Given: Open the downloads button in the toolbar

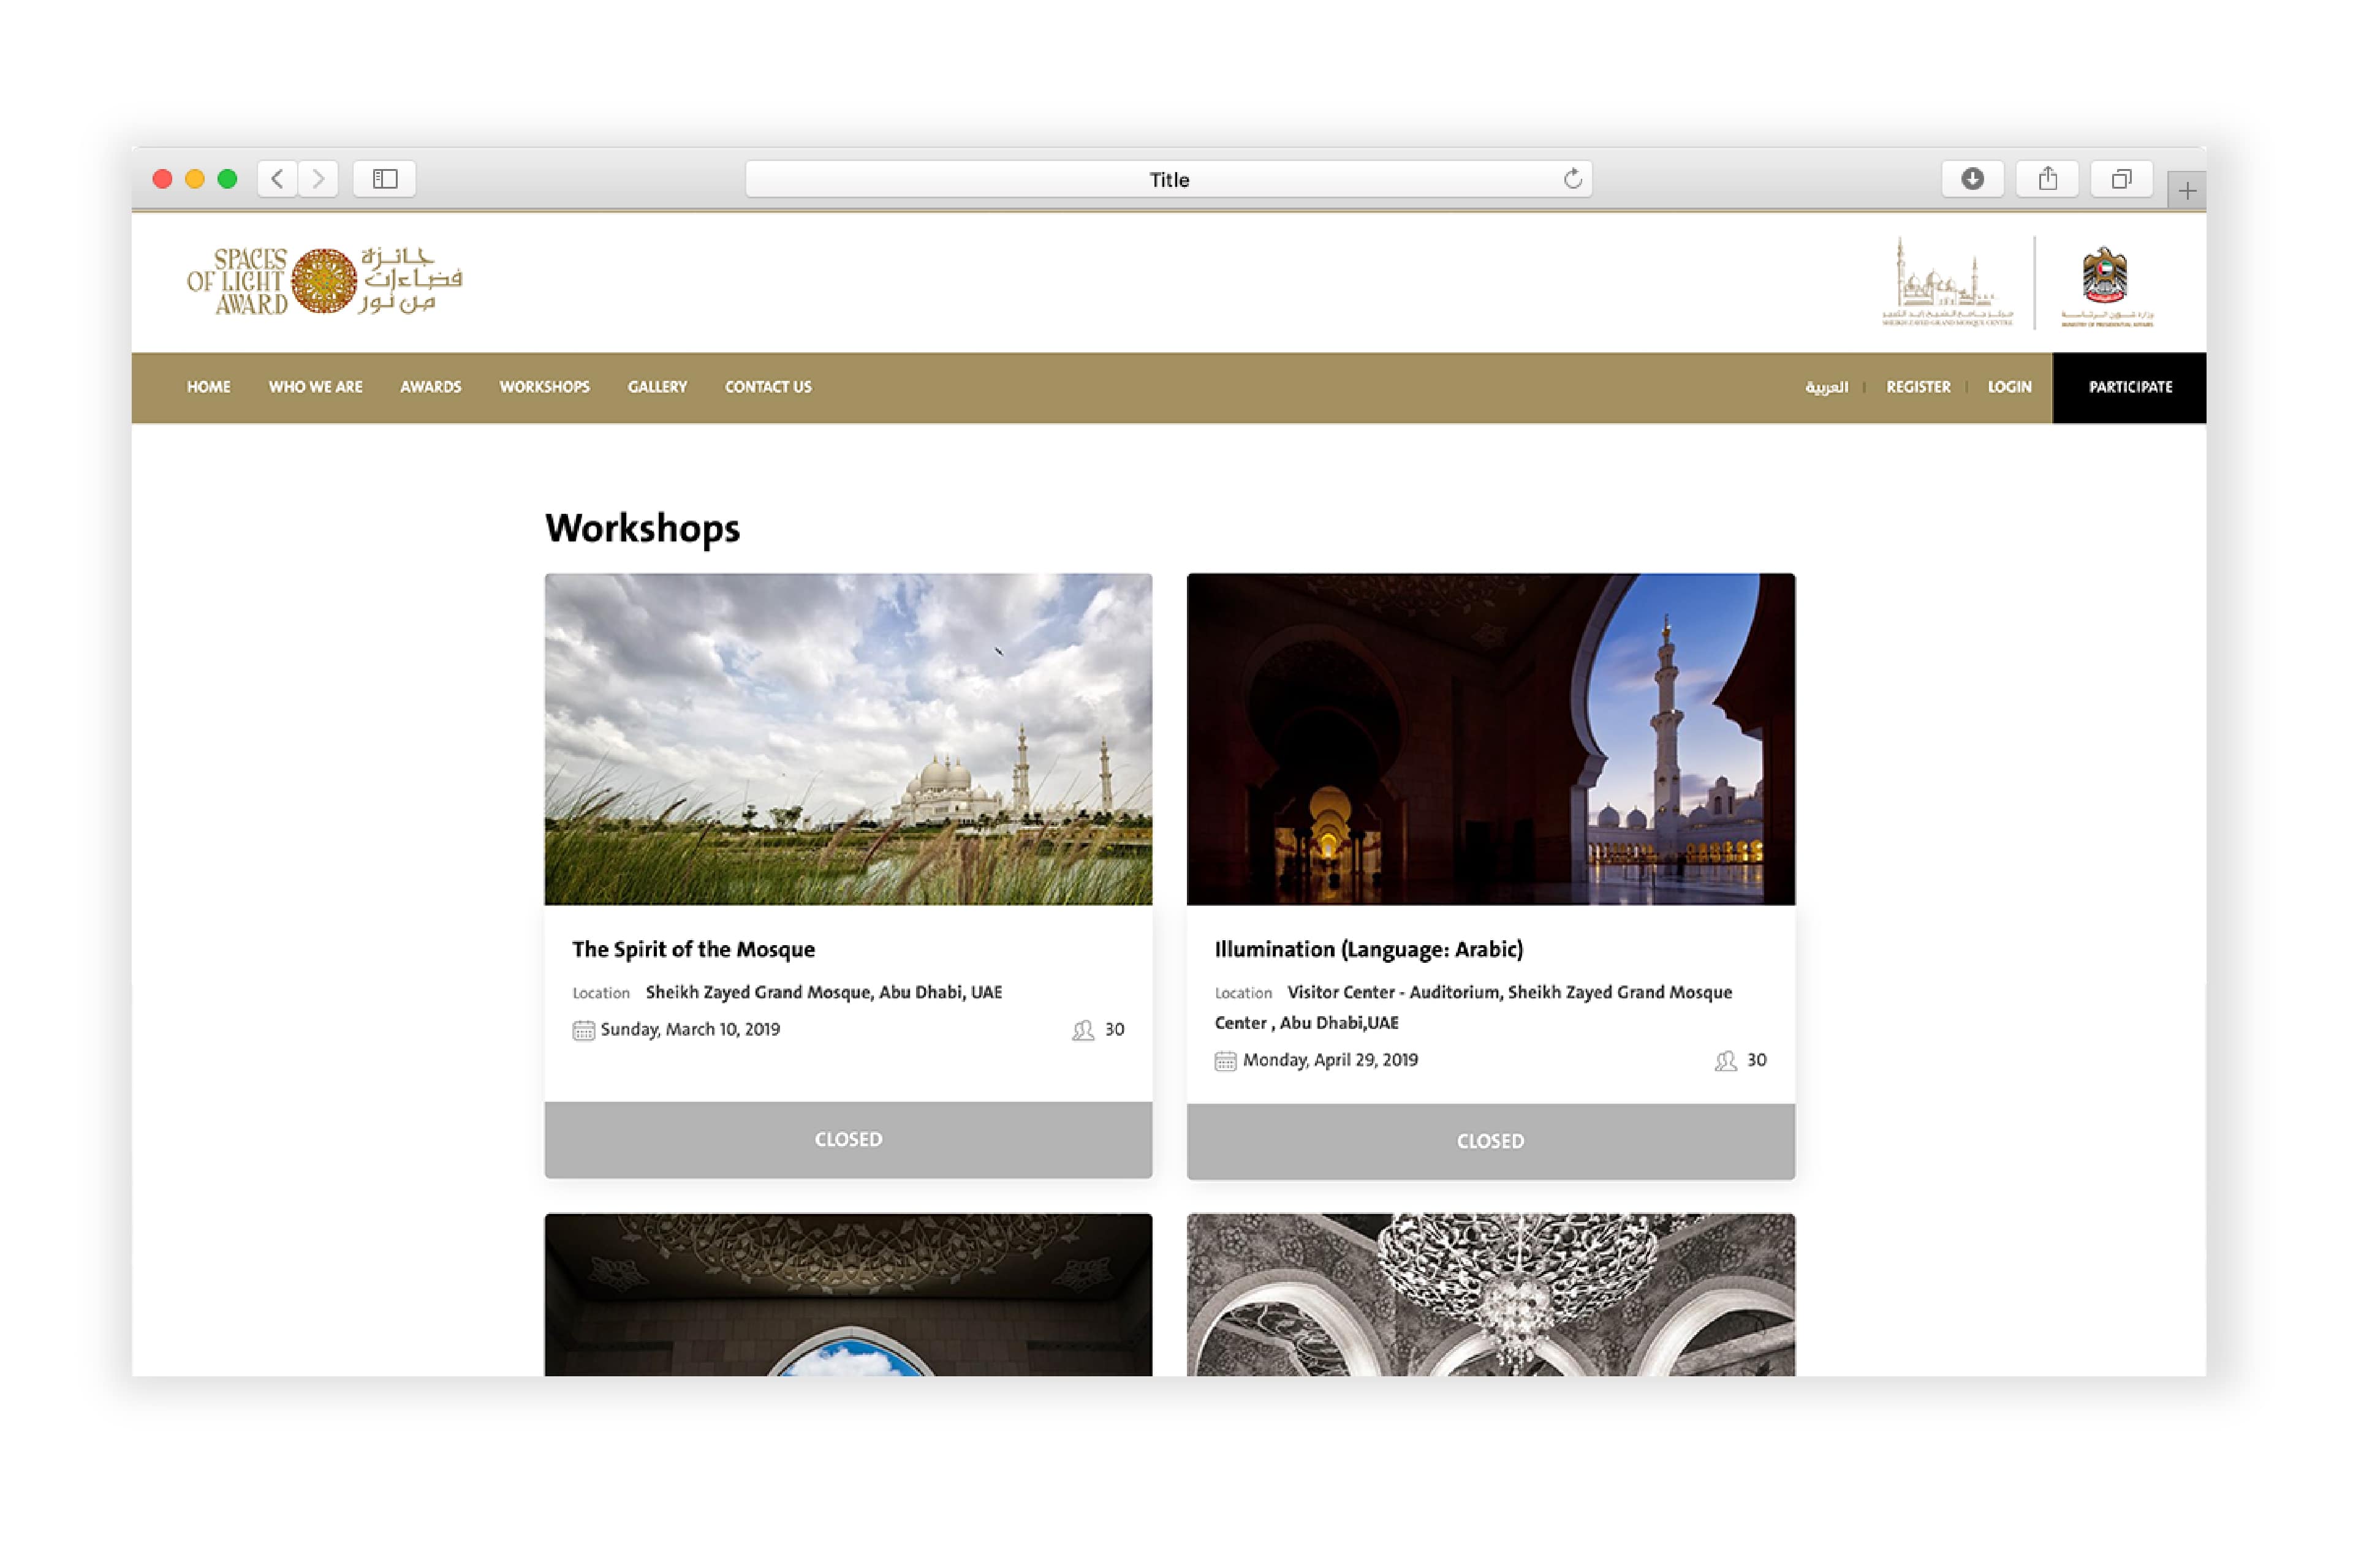Looking at the screenshot, I should pyautogui.click(x=1972, y=179).
